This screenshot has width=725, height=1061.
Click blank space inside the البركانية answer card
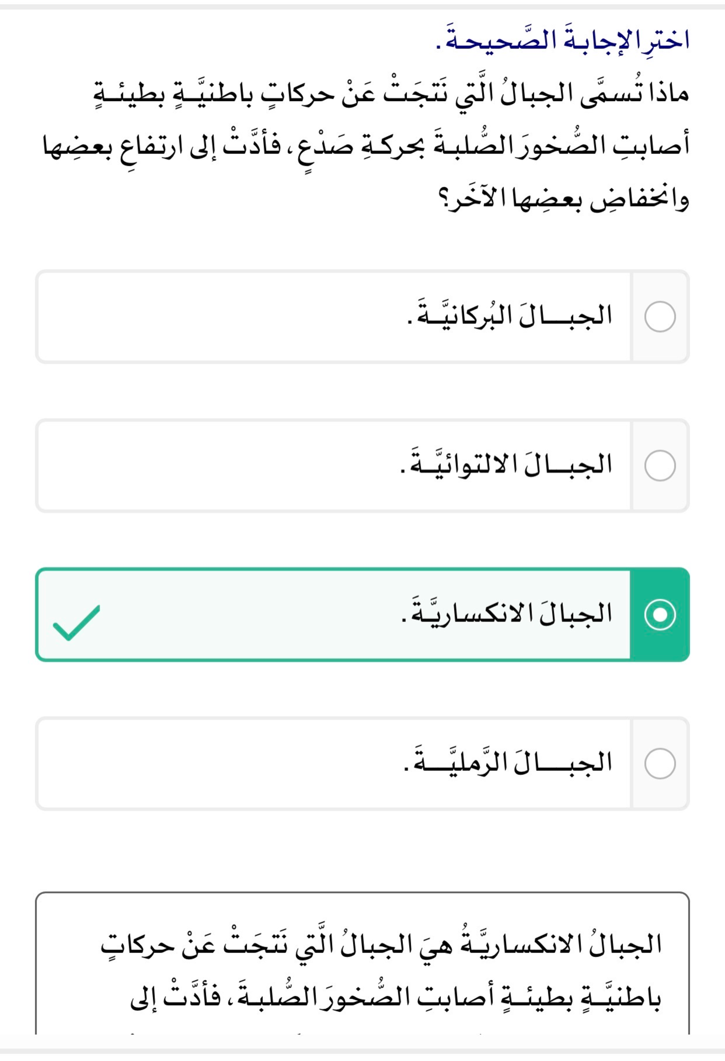[x=205, y=316]
